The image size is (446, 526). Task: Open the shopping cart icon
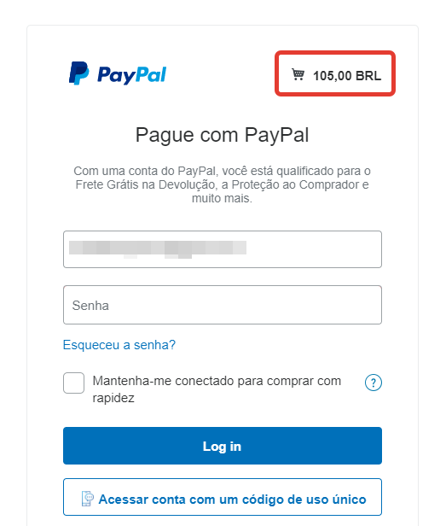tap(298, 74)
